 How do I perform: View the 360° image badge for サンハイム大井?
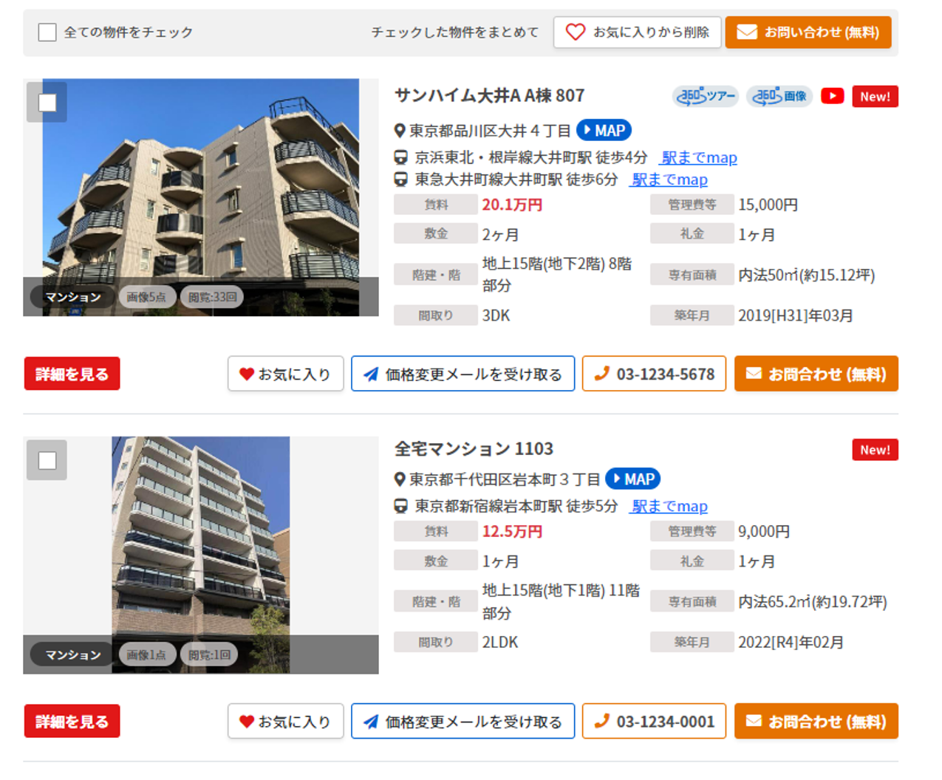(779, 96)
